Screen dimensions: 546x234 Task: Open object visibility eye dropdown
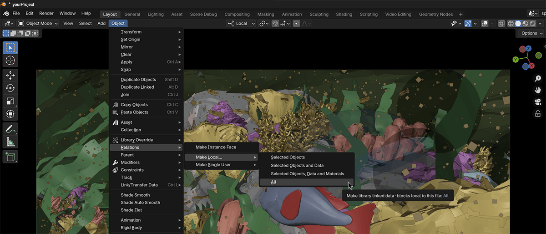[x=456, y=23]
